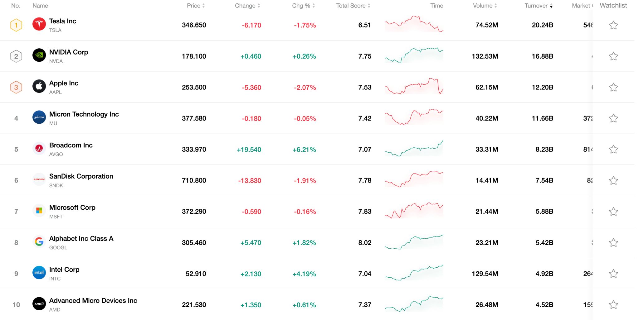Viewport: 639px width, 320px height.
Task: Select the Broadcom logo icon
Action: tap(39, 149)
